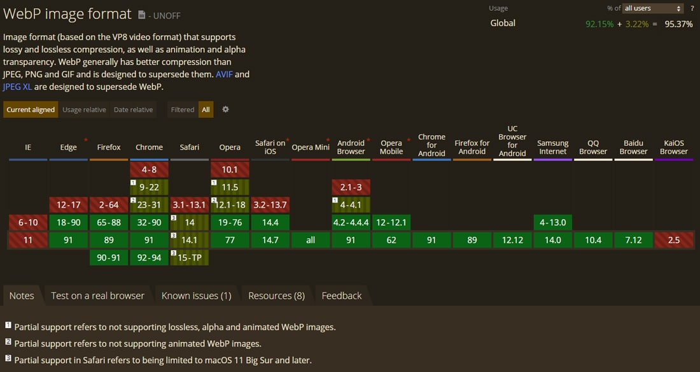This screenshot has width=700, height=372.
Task: Open the Known issues (1) tab
Action: tap(196, 296)
